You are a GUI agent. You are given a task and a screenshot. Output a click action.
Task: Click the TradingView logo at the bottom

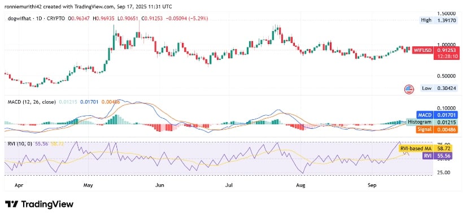39,204
